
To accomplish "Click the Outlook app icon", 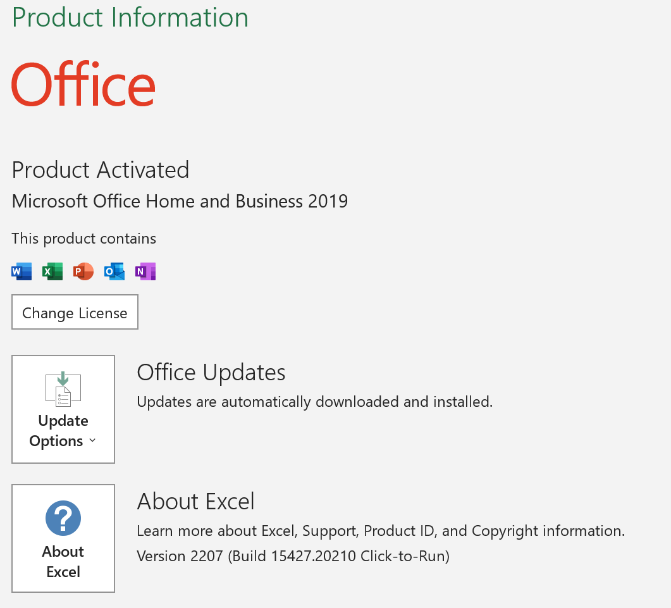I will click(x=114, y=271).
